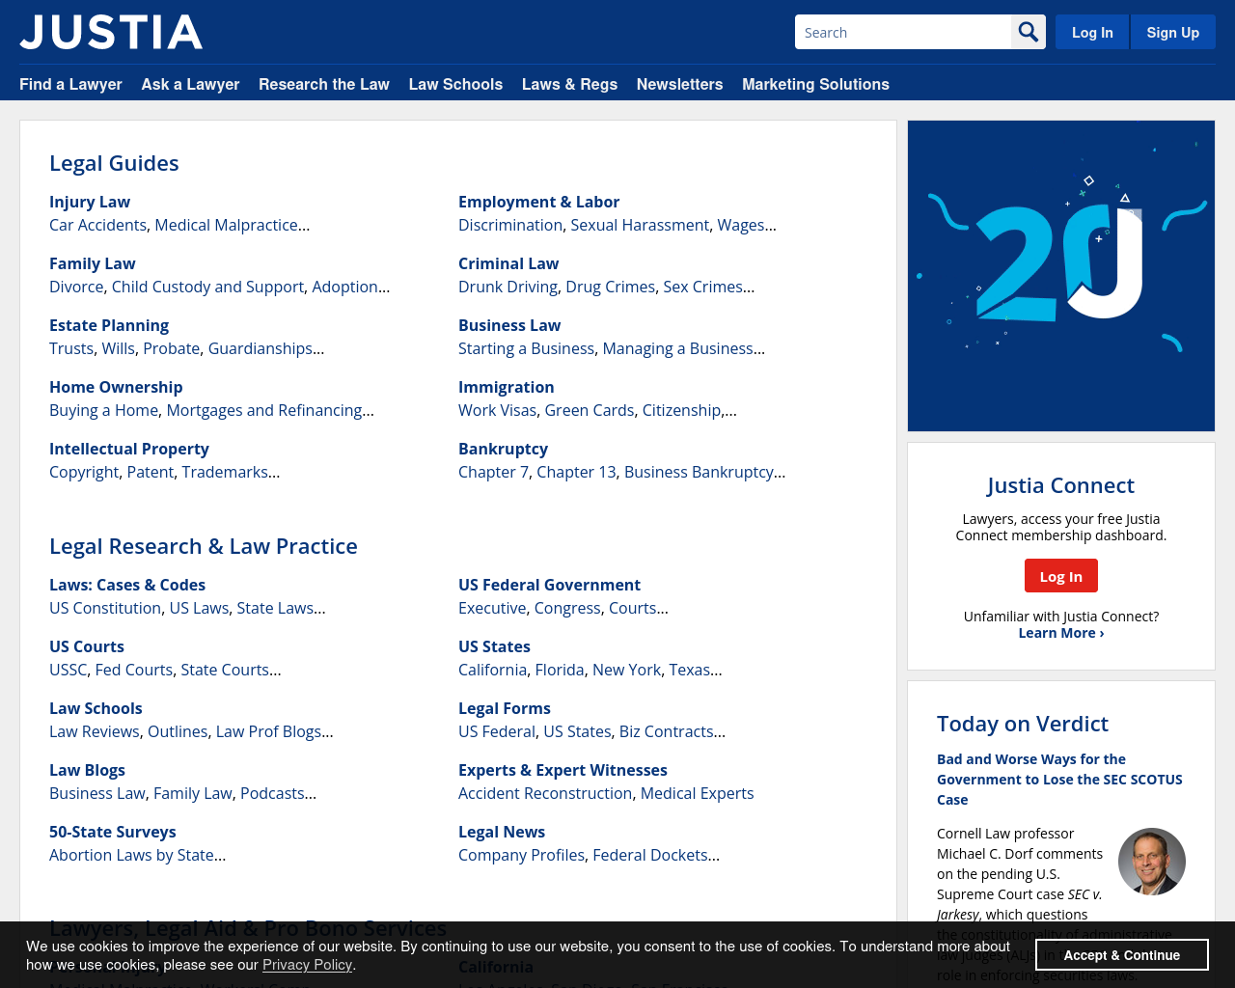
Task: Open Adoption link
Action: [x=344, y=287]
